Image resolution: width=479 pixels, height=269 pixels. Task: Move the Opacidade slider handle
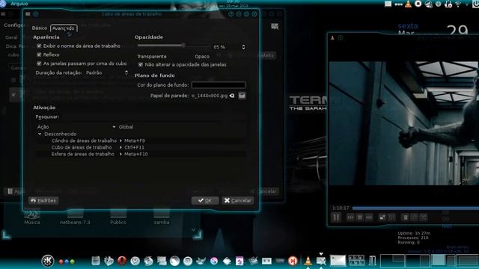point(183,46)
